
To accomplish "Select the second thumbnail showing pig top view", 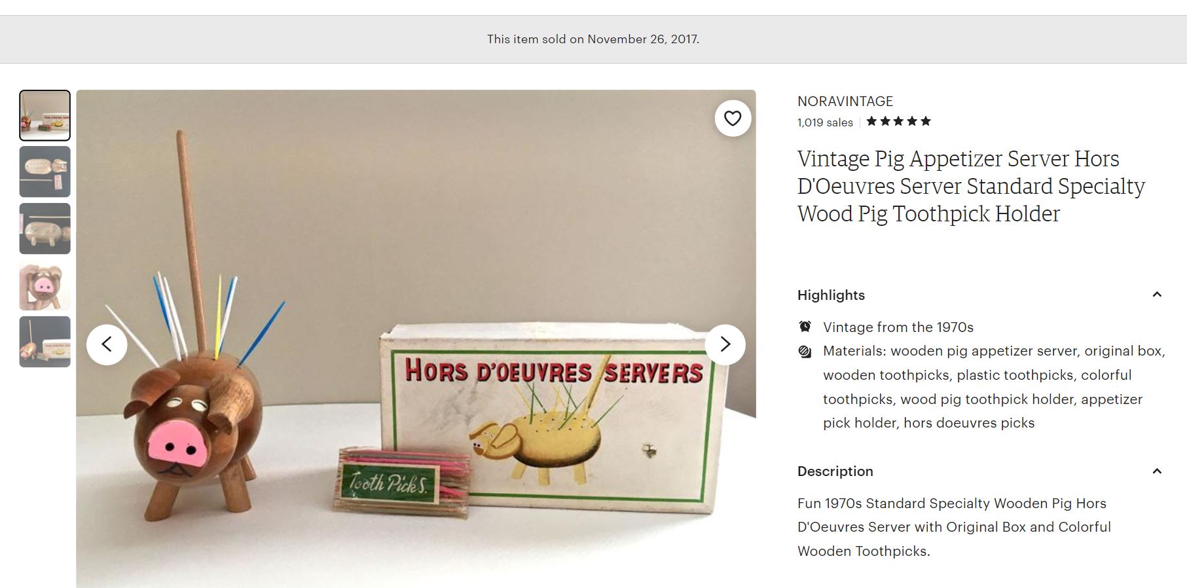I will pos(45,172).
